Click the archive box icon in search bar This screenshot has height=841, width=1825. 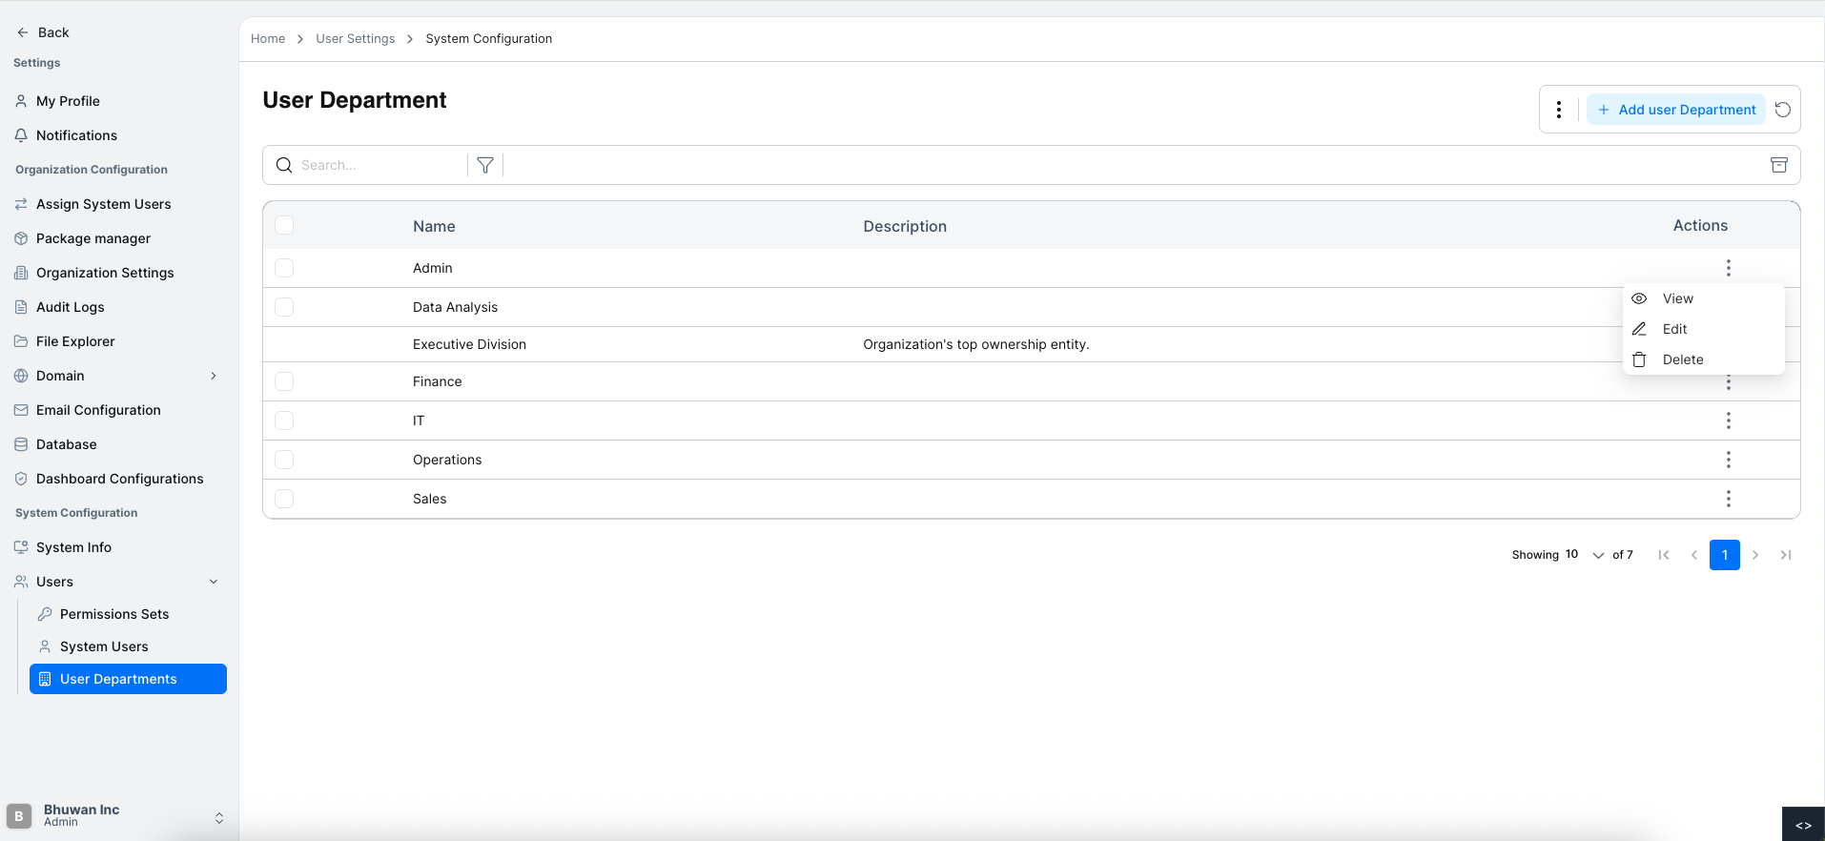(x=1778, y=165)
